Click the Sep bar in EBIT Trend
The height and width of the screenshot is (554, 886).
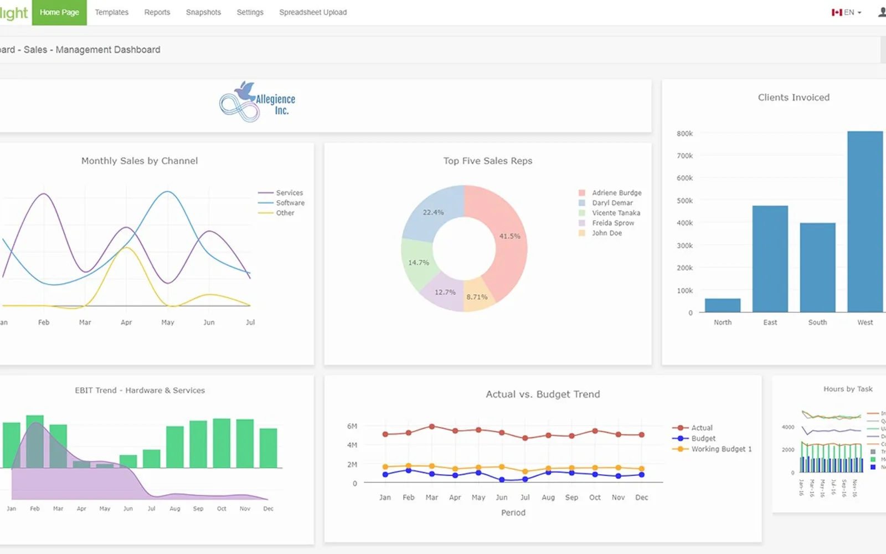pos(198,444)
